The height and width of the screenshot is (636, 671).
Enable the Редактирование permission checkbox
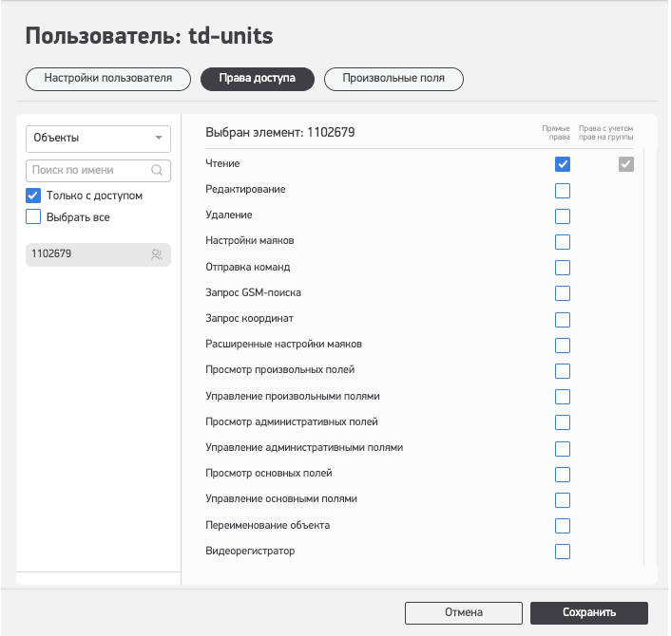point(563,191)
